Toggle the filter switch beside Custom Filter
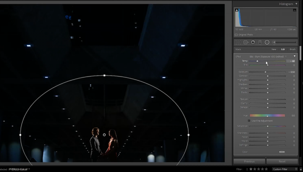Viewport: 303px width, 172px height. [300, 169]
